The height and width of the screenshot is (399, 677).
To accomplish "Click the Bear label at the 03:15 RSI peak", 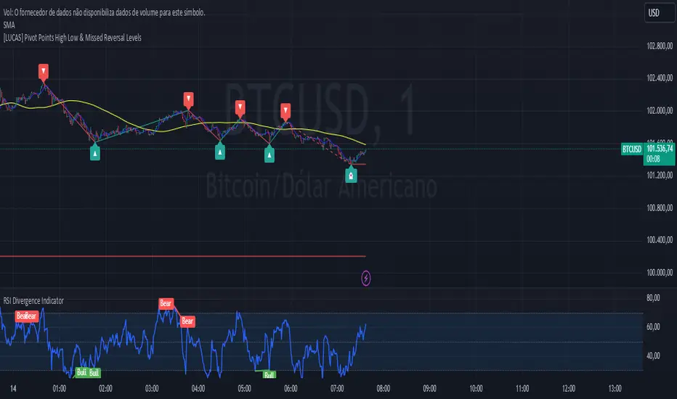I will pos(166,303).
